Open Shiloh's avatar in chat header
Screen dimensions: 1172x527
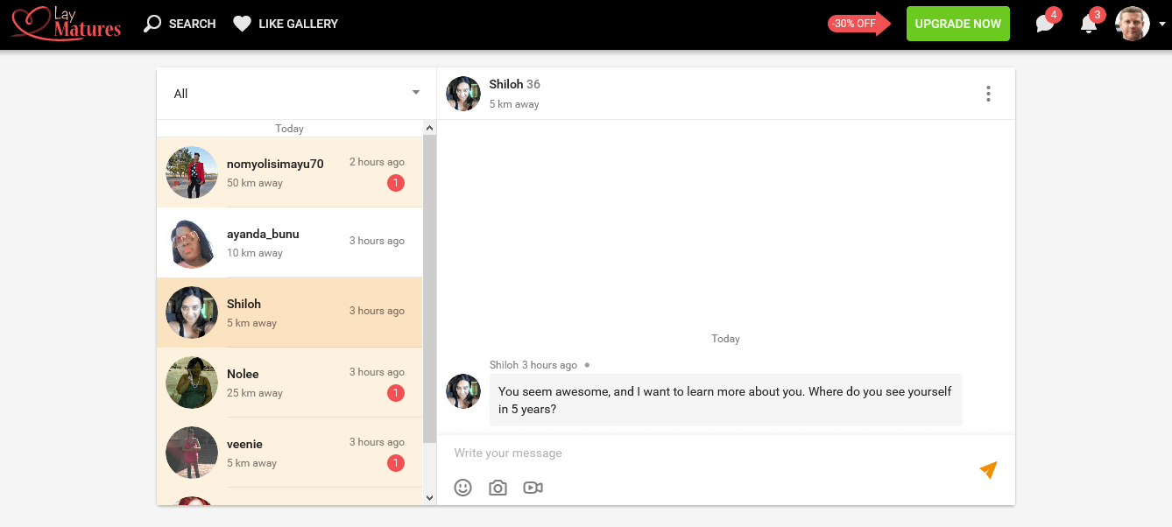pos(463,94)
